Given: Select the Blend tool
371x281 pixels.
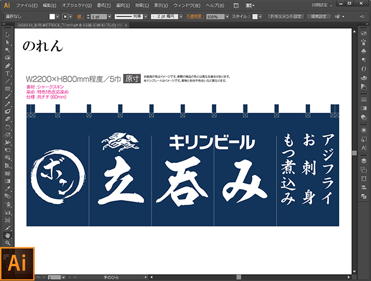Looking at the screenshot, I should [x=8, y=197].
